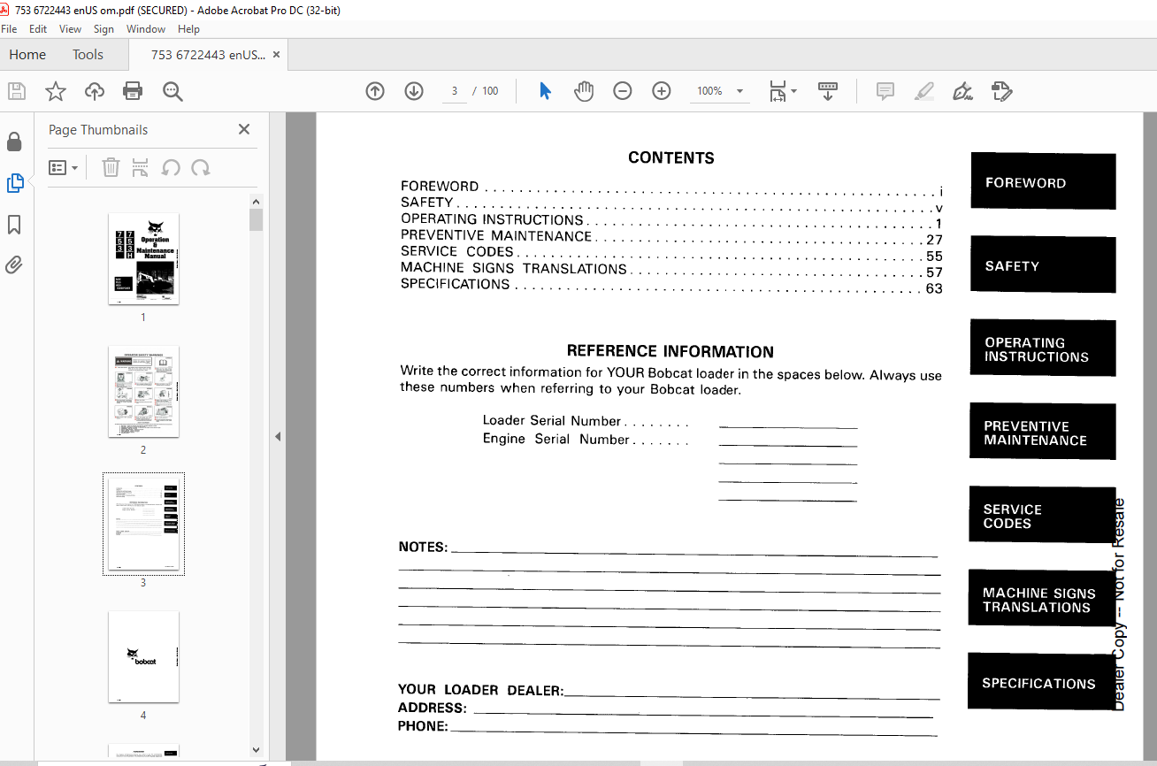Close the 753 6722443 document tab

point(276,55)
